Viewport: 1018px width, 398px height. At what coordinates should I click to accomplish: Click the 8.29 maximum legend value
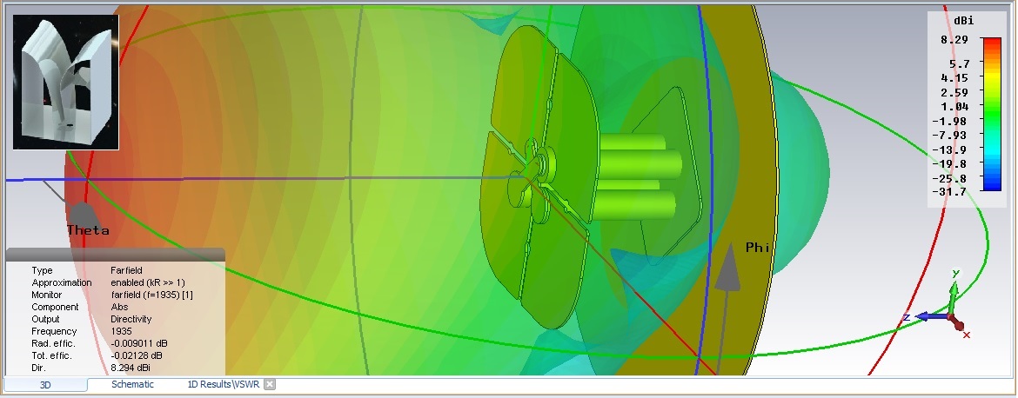(956, 40)
